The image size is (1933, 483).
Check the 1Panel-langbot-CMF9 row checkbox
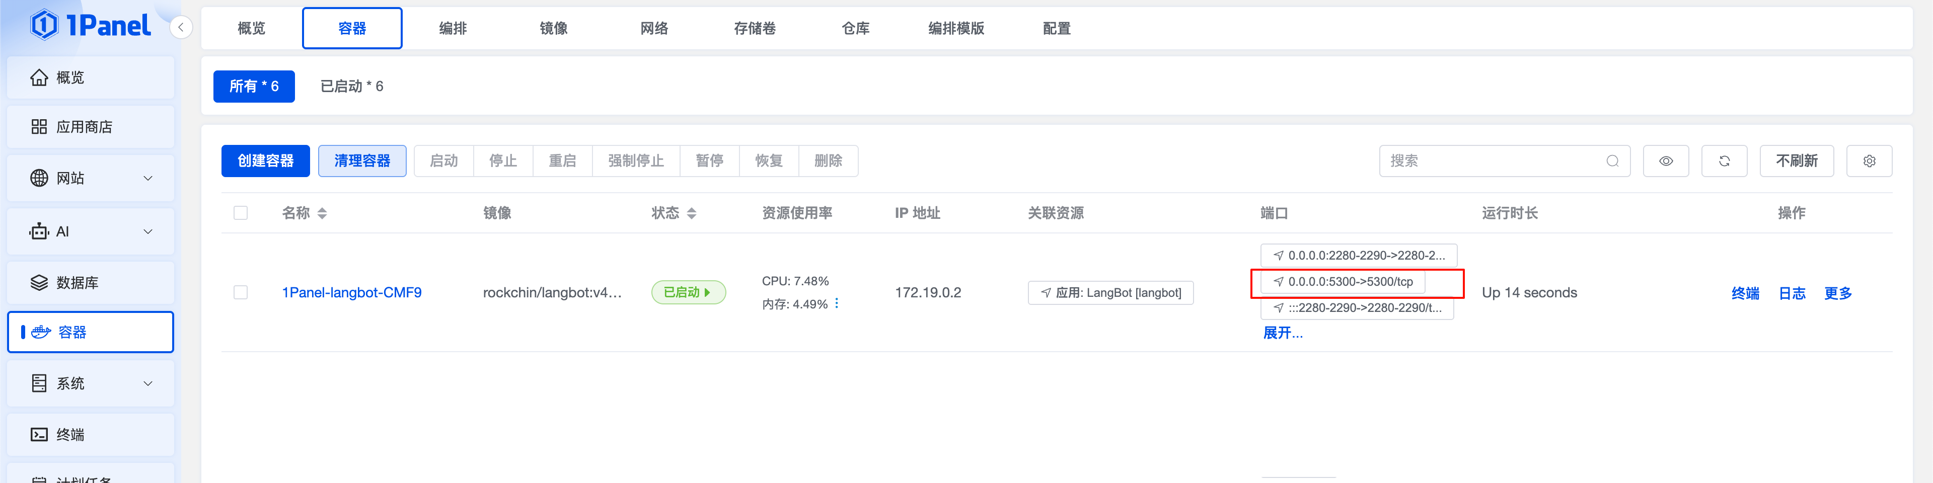coord(240,292)
